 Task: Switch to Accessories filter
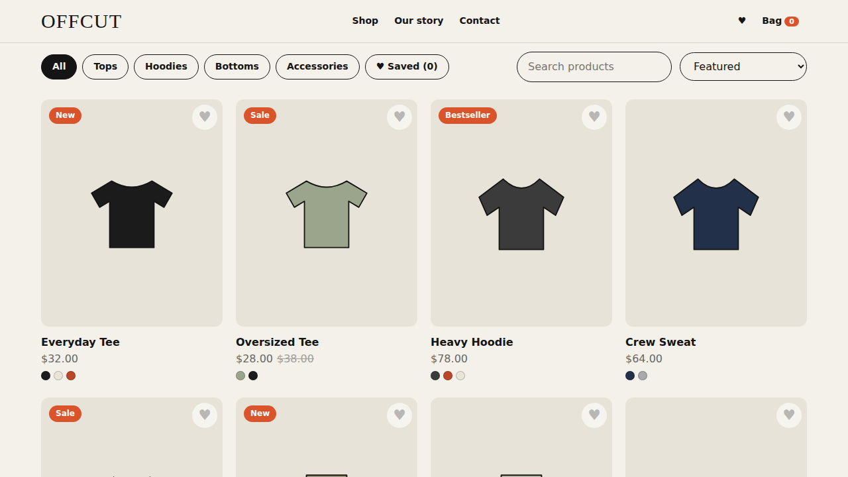pos(317,67)
